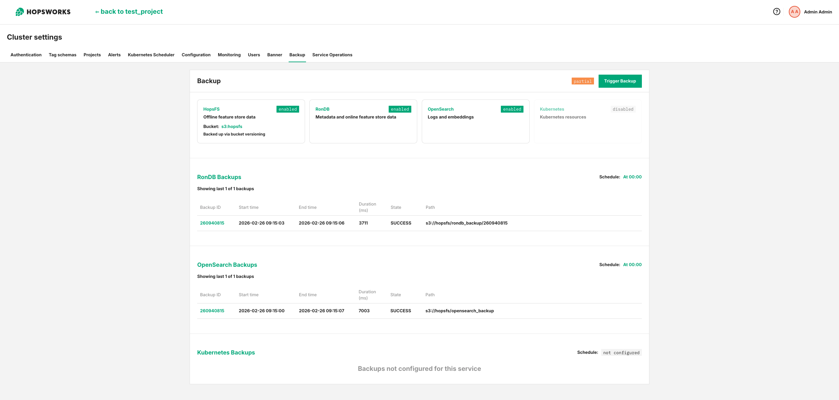Click the AA user avatar
Viewport: 839px width, 400px height.
pyautogui.click(x=794, y=12)
